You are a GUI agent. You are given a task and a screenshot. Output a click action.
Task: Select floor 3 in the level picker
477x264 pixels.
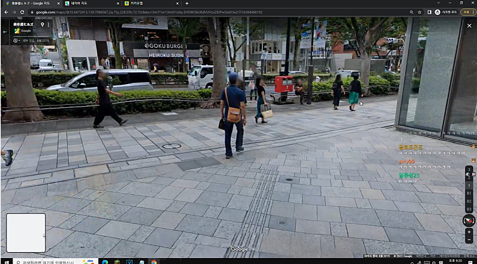[469, 170]
